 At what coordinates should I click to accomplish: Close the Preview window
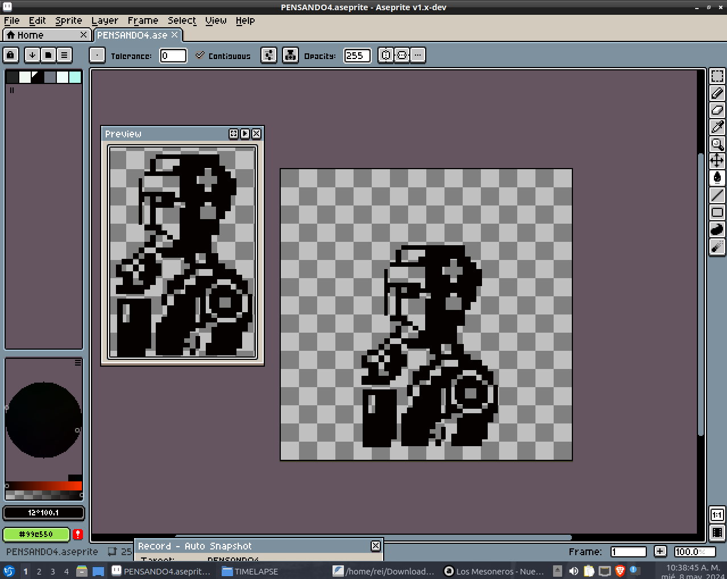(x=256, y=133)
